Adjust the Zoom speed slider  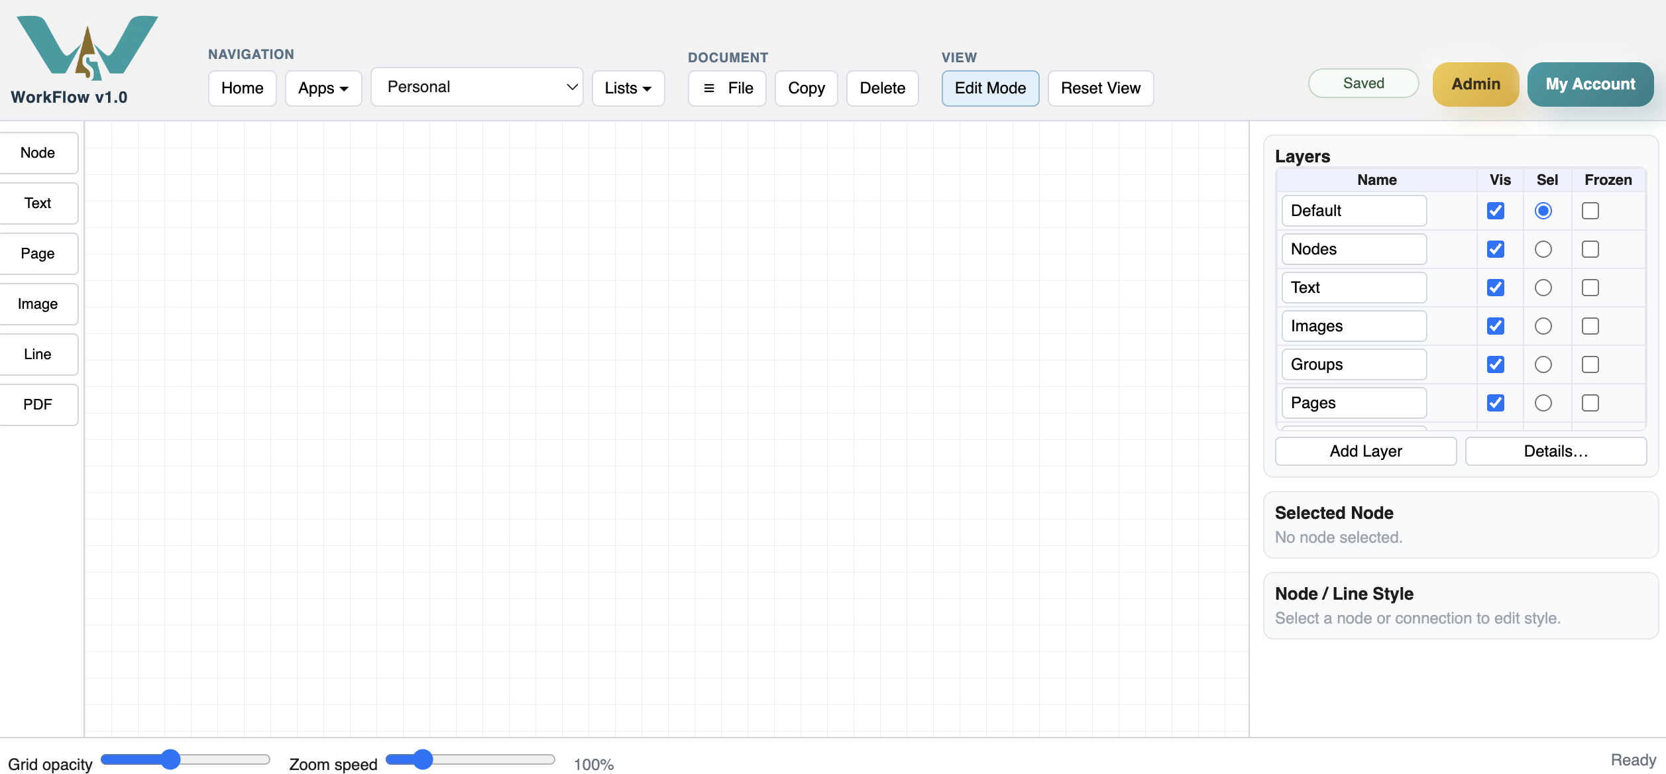point(471,759)
